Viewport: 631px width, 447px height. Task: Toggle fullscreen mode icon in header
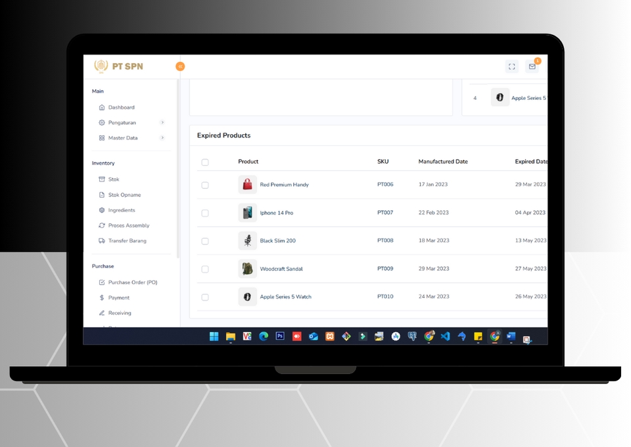point(511,66)
